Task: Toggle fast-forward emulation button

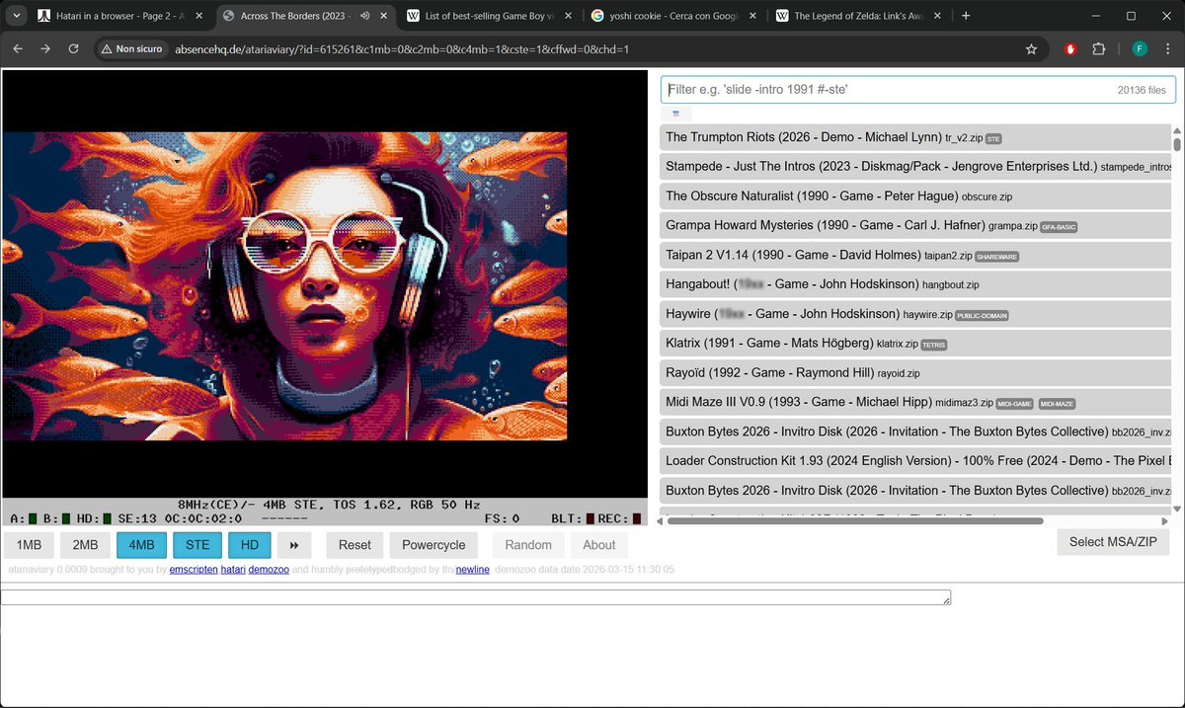Action: click(294, 545)
